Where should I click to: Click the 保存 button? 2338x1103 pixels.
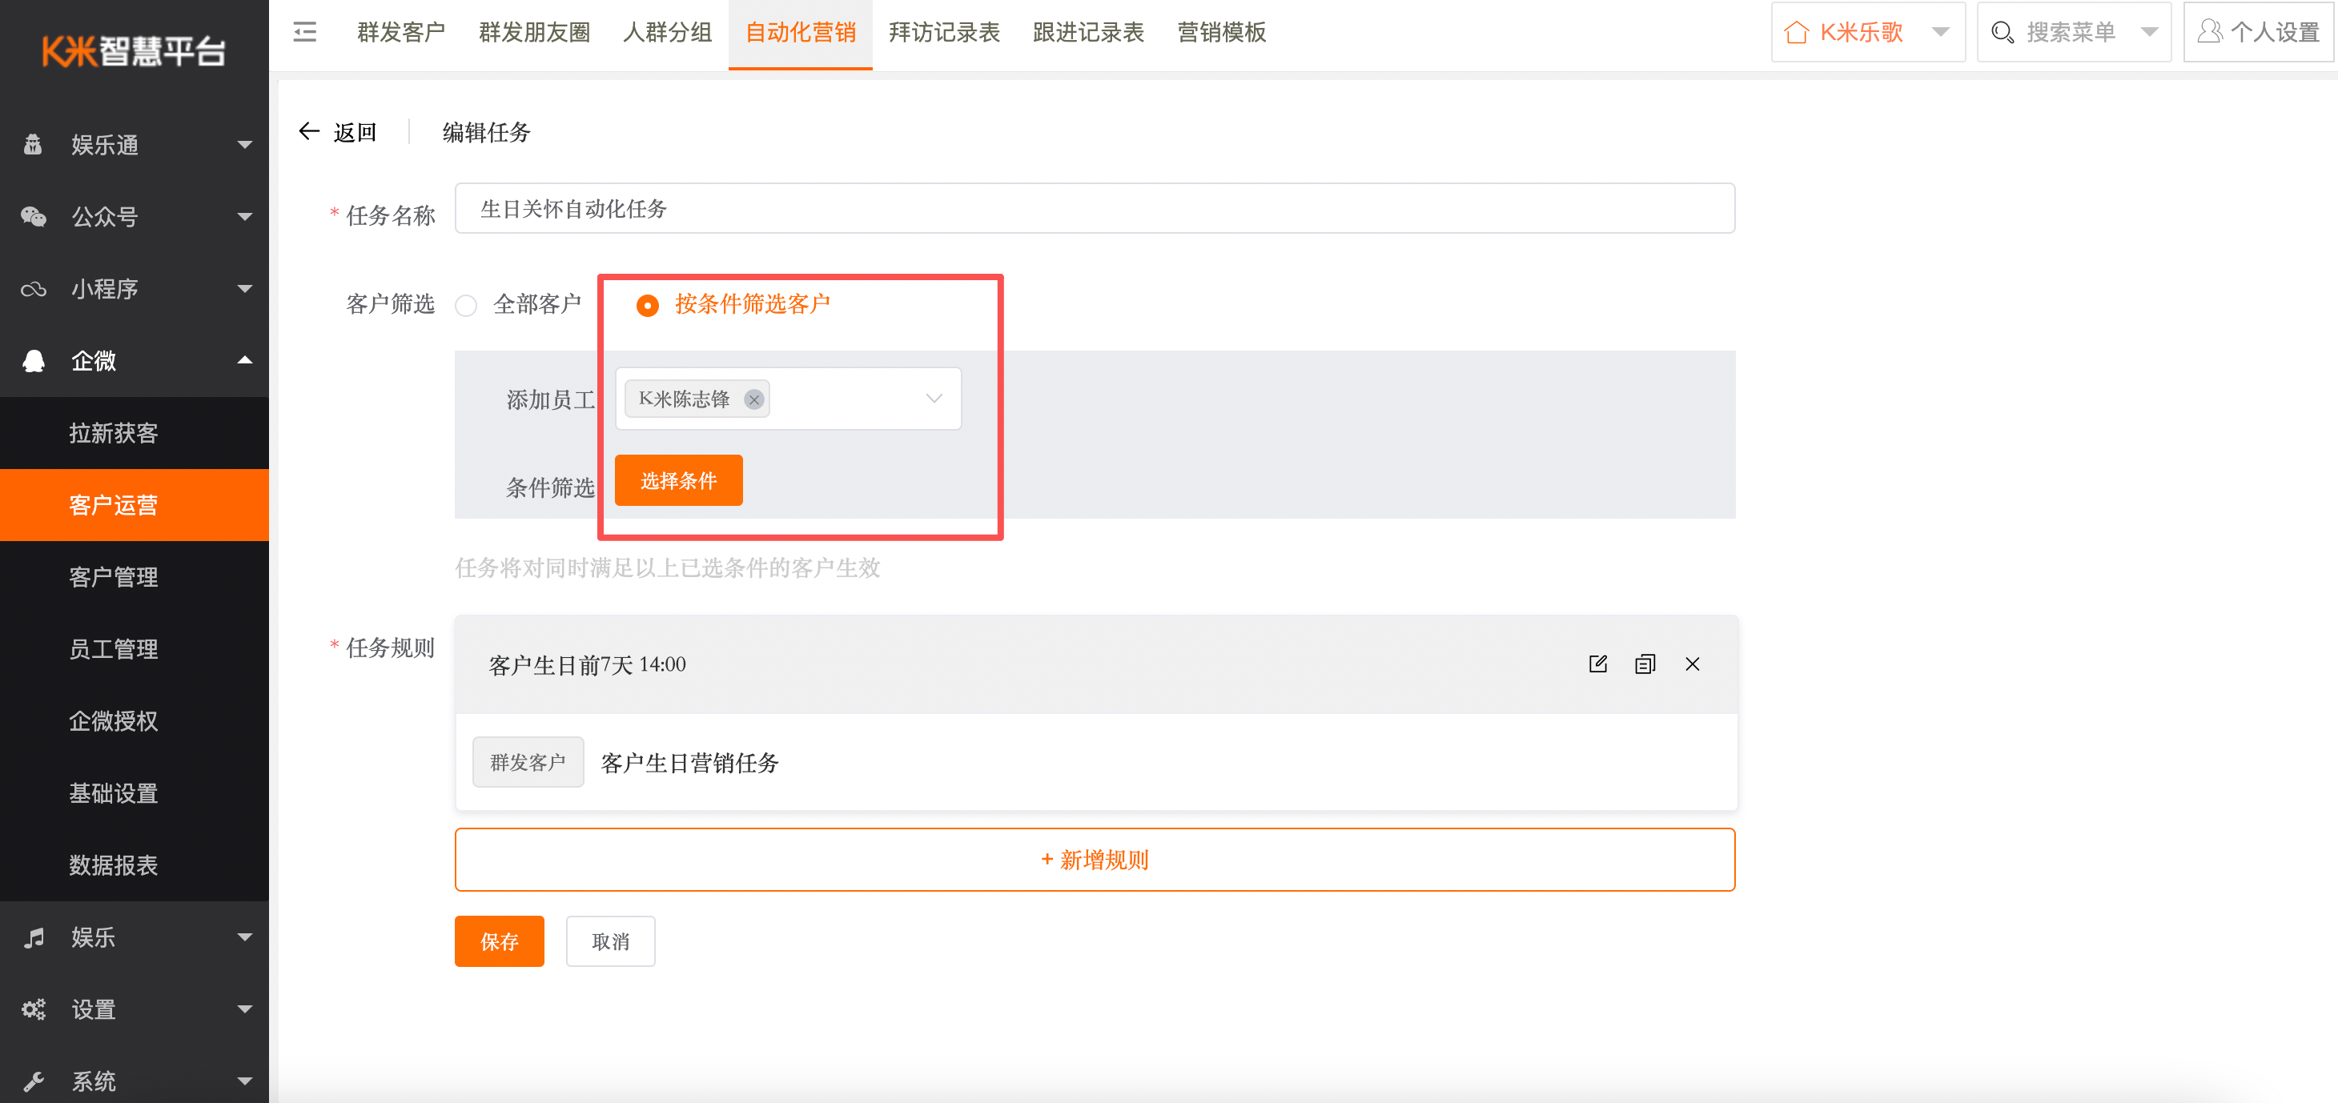click(x=499, y=941)
